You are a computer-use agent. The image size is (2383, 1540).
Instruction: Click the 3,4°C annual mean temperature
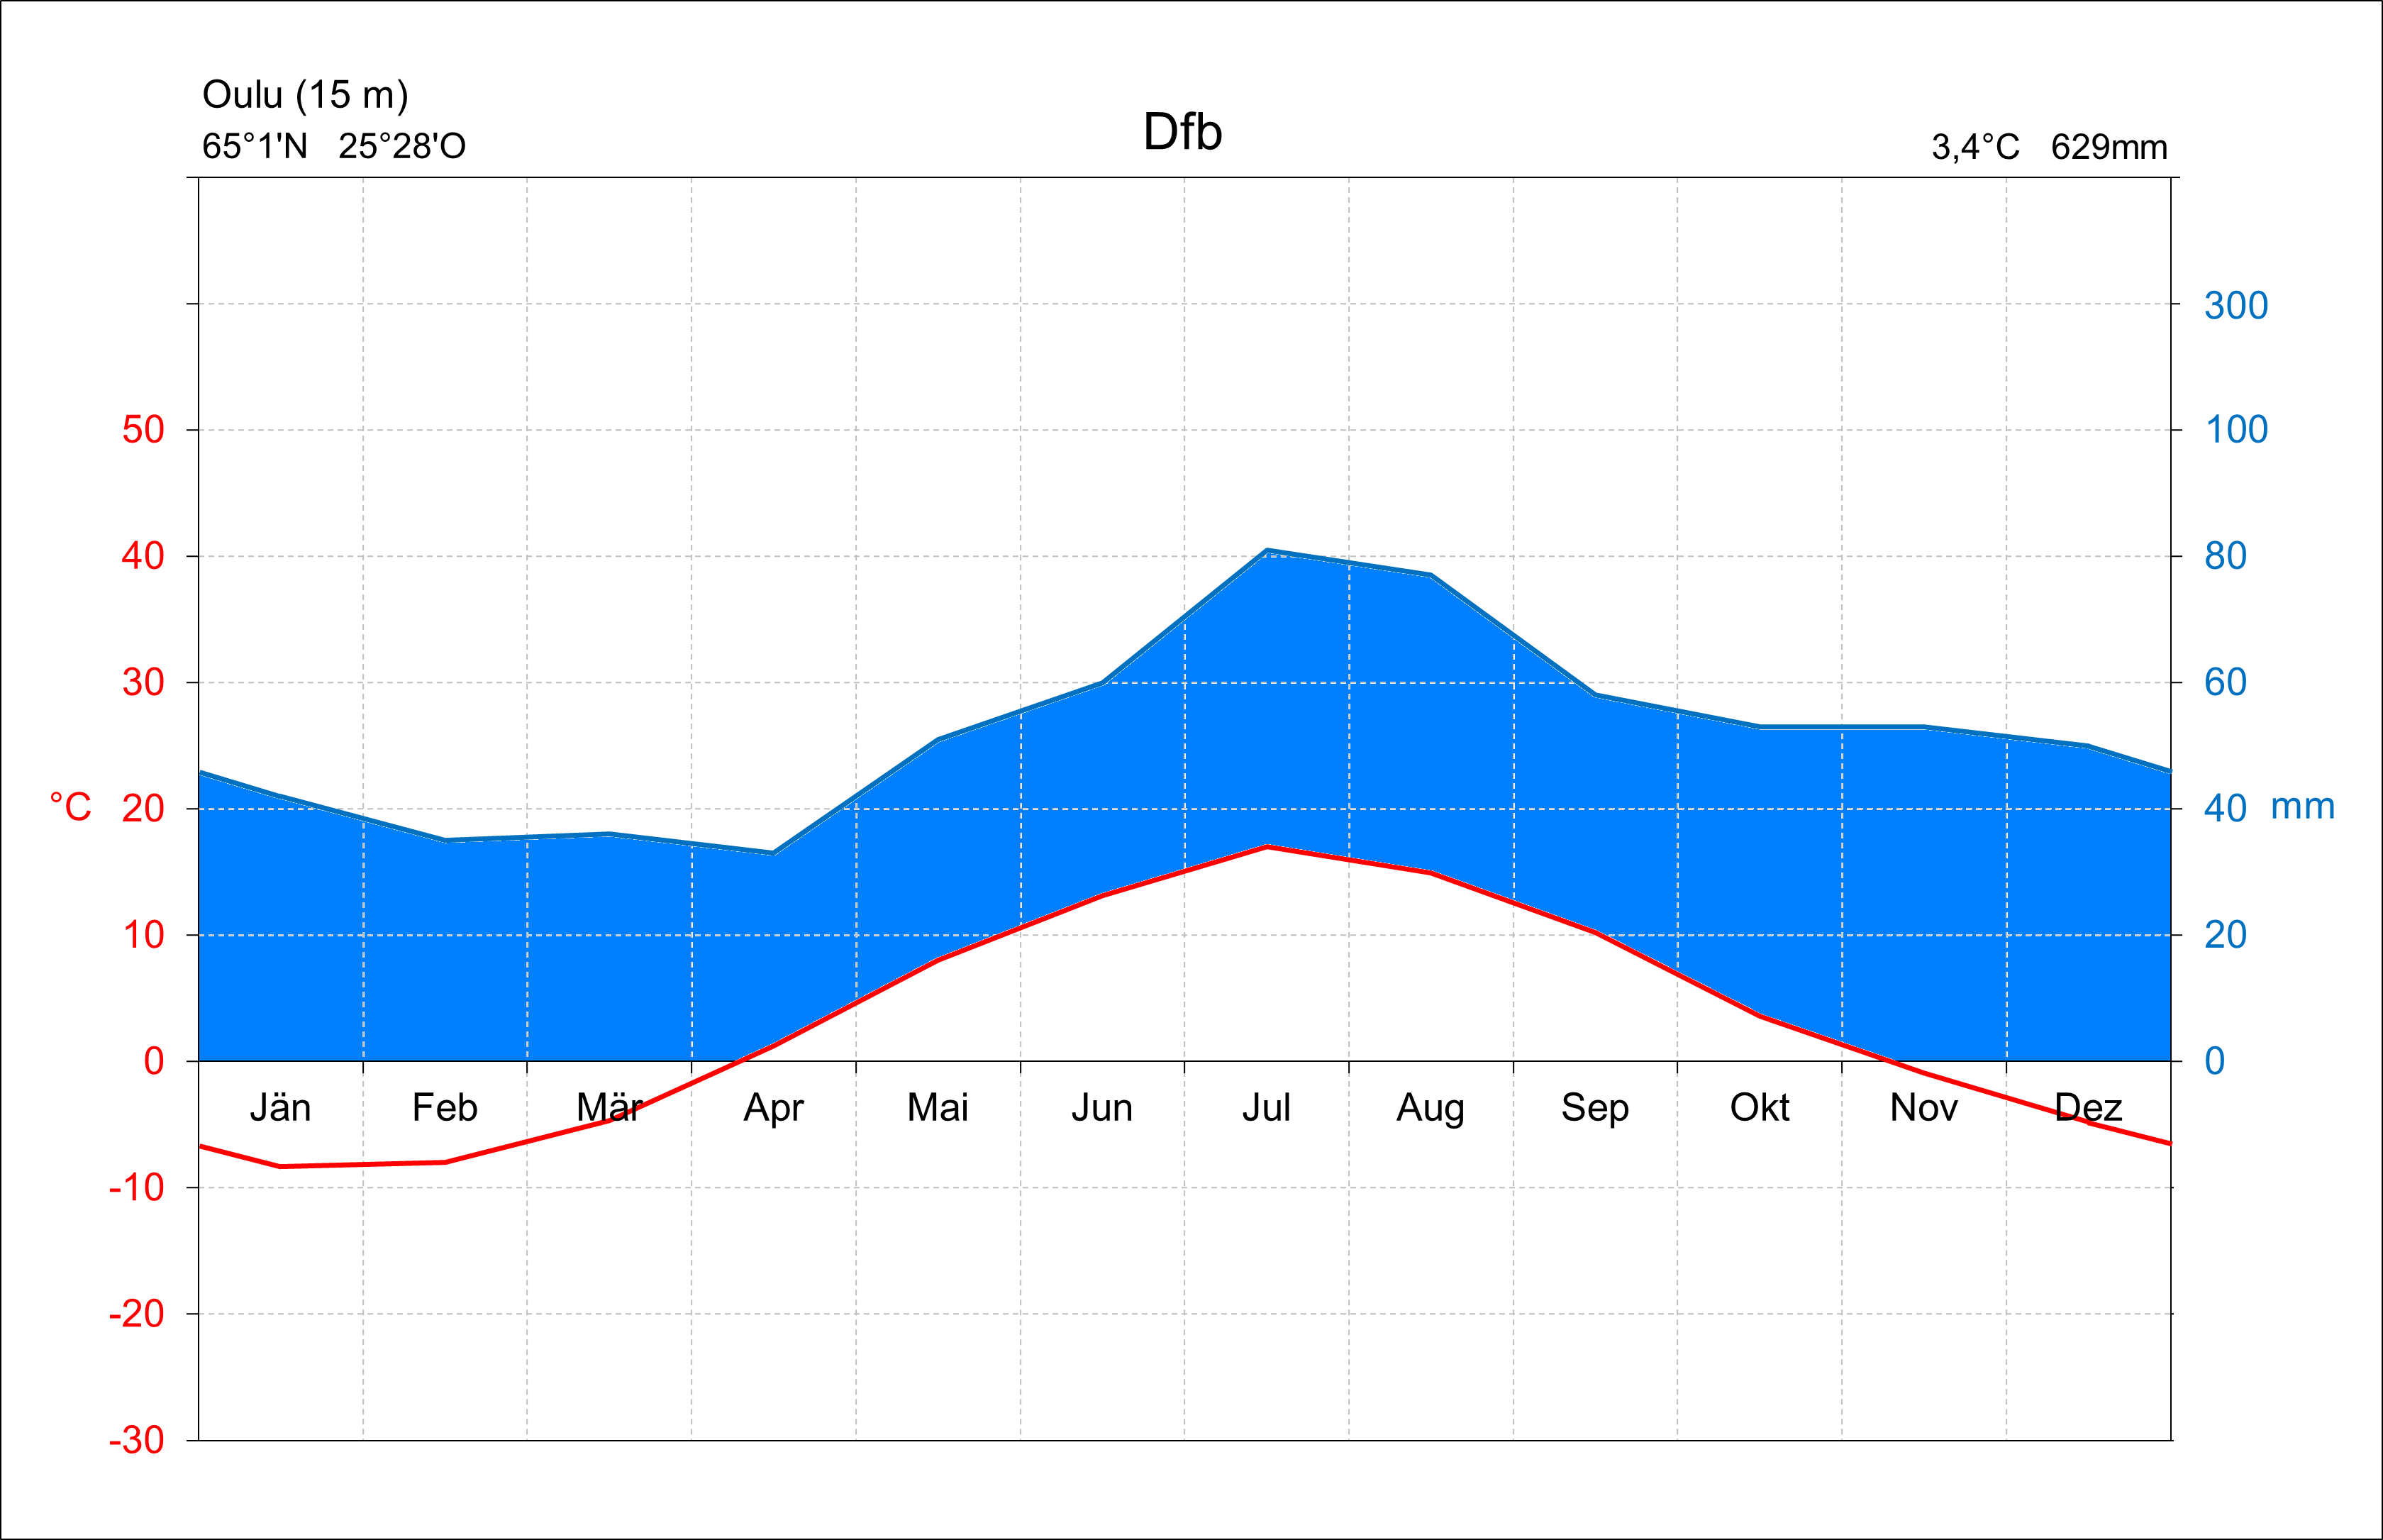click(1975, 148)
